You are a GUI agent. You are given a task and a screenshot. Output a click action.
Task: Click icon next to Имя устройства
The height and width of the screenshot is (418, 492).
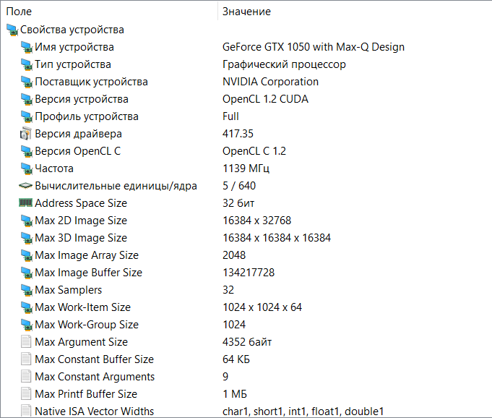(26, 47)
